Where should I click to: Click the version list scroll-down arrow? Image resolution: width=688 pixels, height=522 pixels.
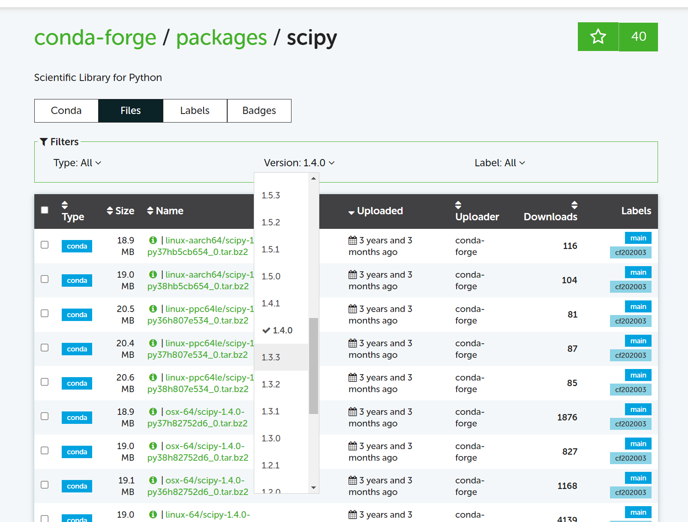click(x=314, y=488)
